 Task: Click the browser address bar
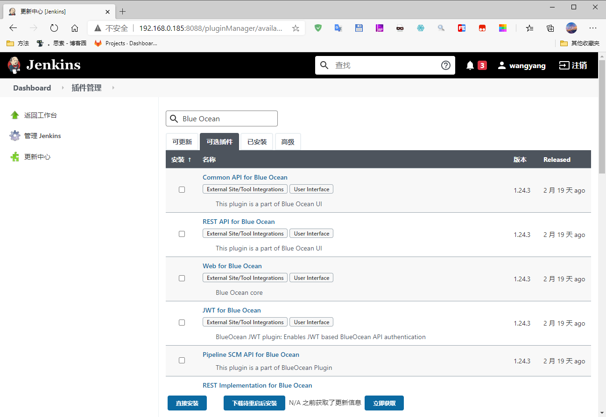coord(196,28)
